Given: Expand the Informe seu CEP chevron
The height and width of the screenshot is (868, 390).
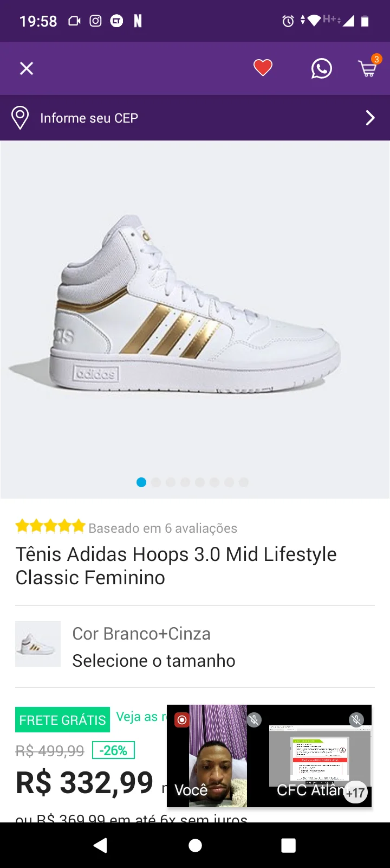Looking at the screenshot, I should click(x=370, y=118).
